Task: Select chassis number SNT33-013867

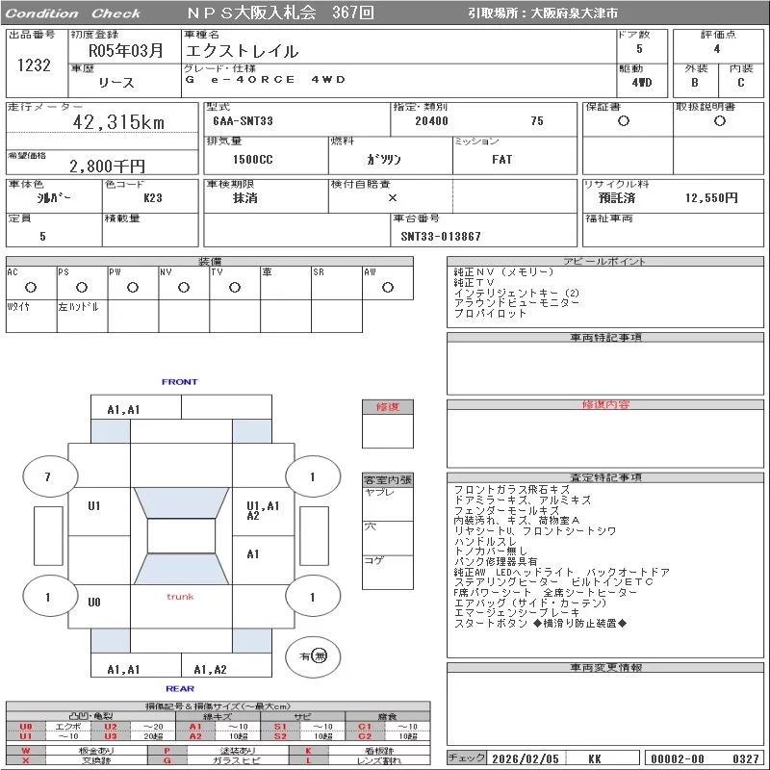Action: pyautogui.click(x=441, y=236)
